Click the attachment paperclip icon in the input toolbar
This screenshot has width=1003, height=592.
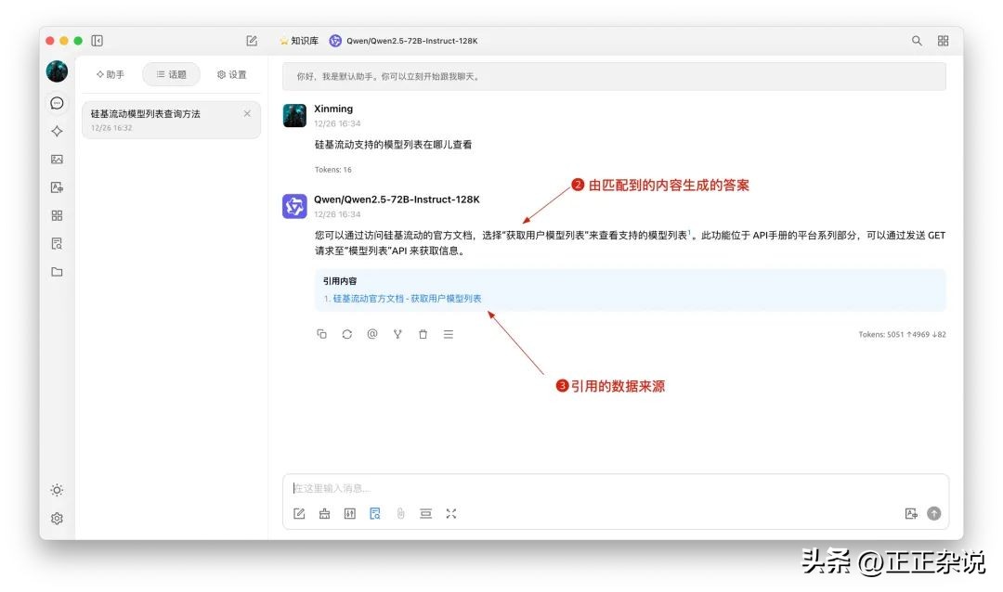pos(400,514)
